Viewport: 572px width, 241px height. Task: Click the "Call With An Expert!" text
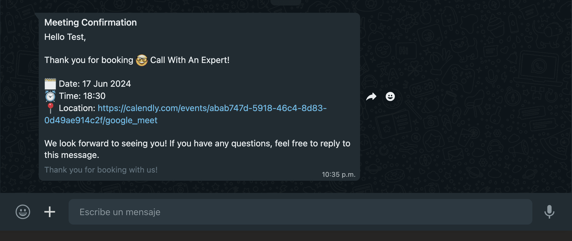coord(190,60)
